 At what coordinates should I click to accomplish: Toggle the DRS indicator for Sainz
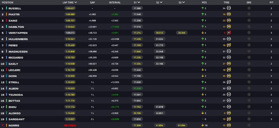[249, 21]
